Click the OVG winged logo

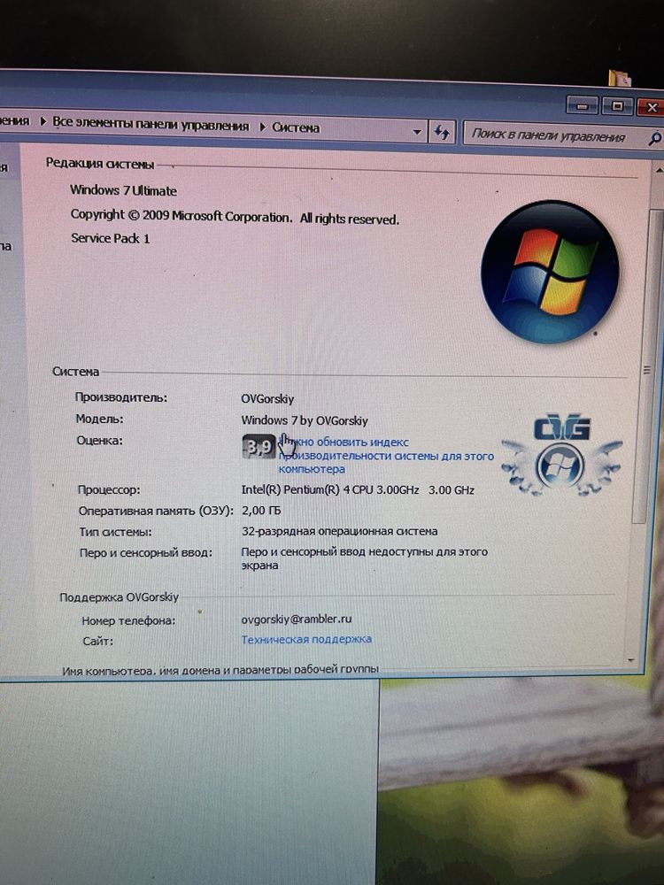click(x=562, y=455)
